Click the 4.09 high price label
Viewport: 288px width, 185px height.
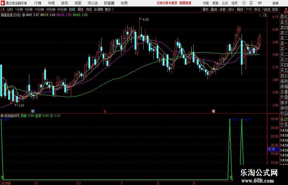(x=145, y=20)
